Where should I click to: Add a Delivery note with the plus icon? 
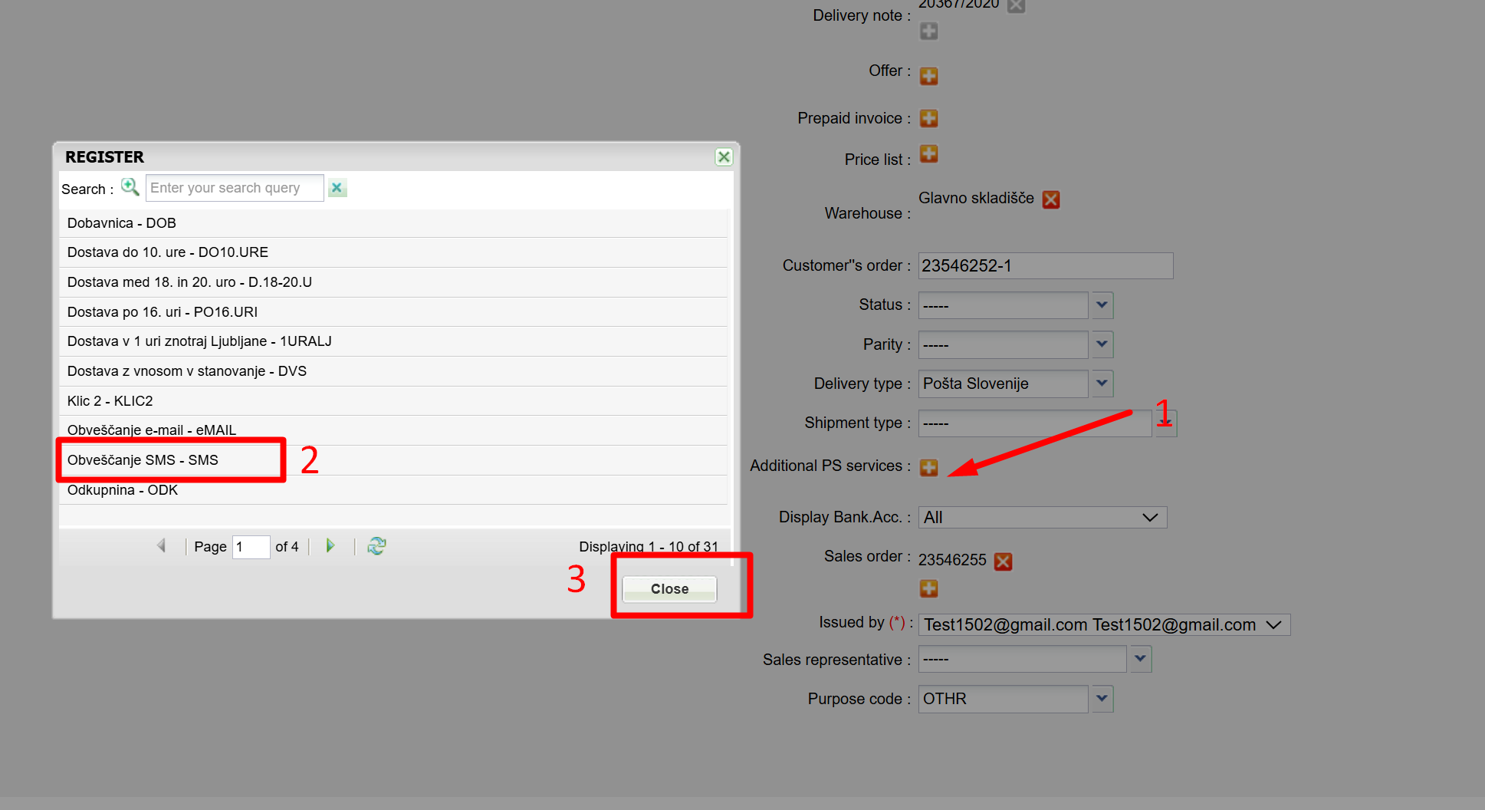(x=928, y=31)
